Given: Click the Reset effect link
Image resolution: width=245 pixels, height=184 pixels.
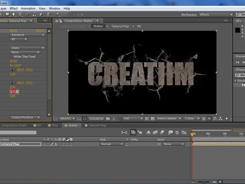Looking at the screenshot, I should (x=13, y=31).
